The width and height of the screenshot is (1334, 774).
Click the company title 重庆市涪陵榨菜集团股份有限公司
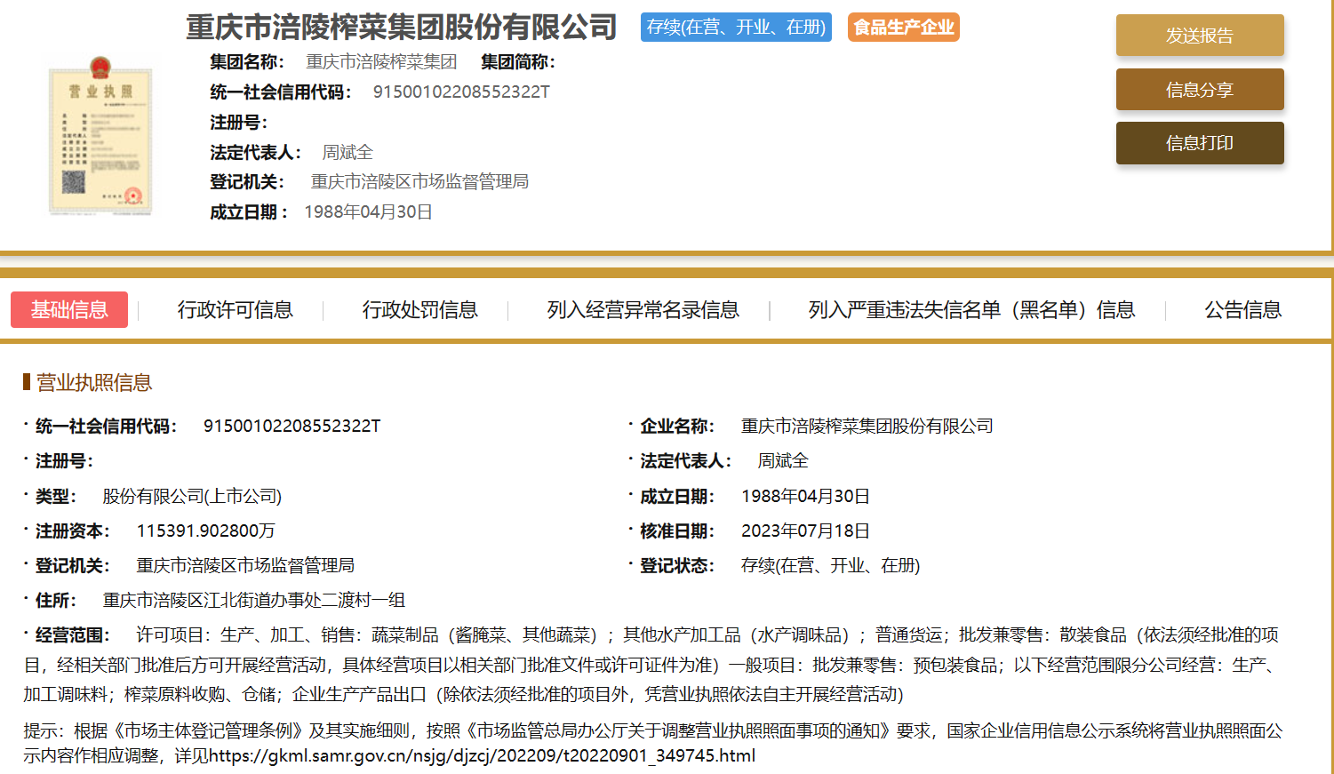click(x=401, y=28)
